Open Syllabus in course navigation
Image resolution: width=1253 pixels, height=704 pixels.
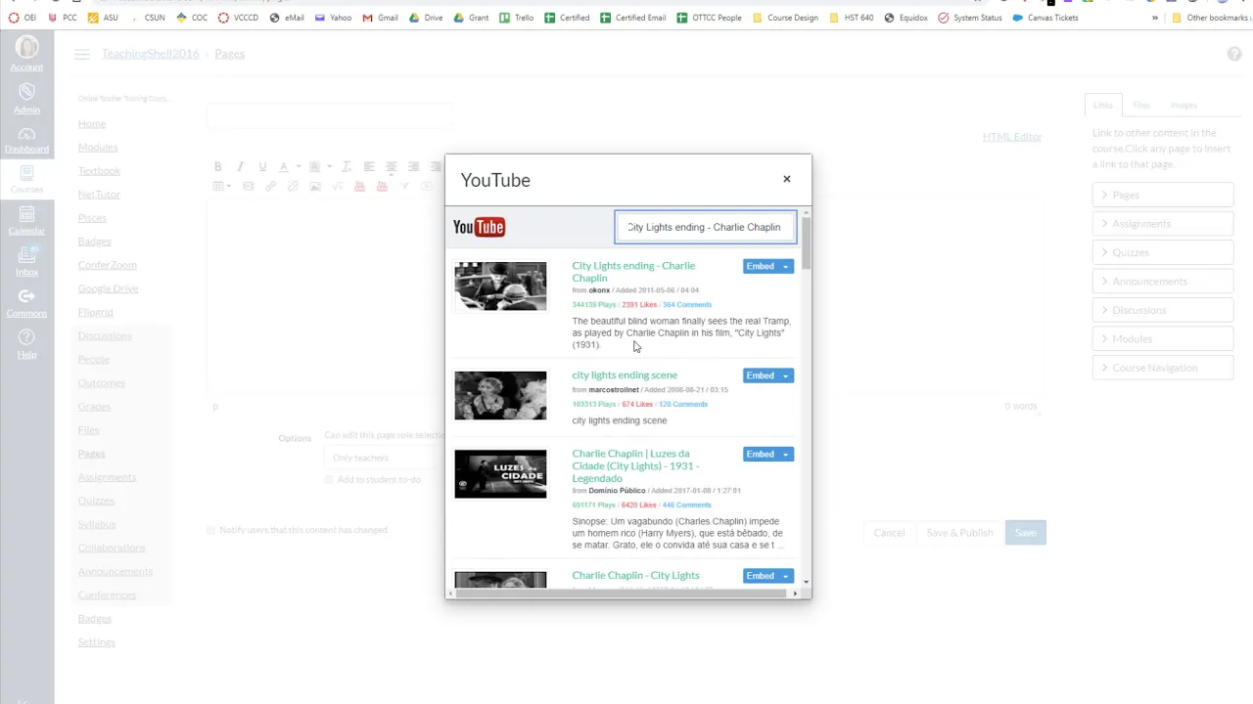(97, 524)
